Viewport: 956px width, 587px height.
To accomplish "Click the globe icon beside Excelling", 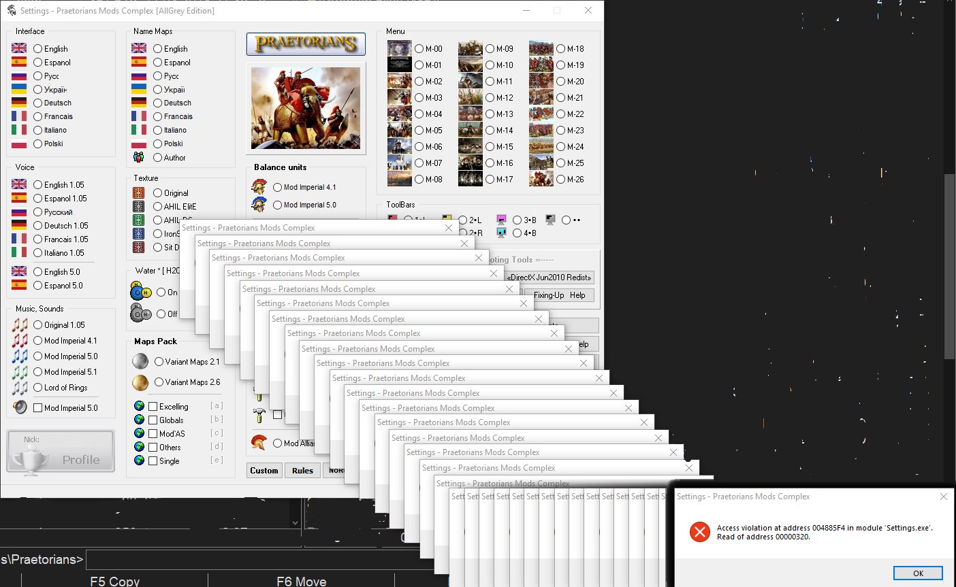I will 140,406.
